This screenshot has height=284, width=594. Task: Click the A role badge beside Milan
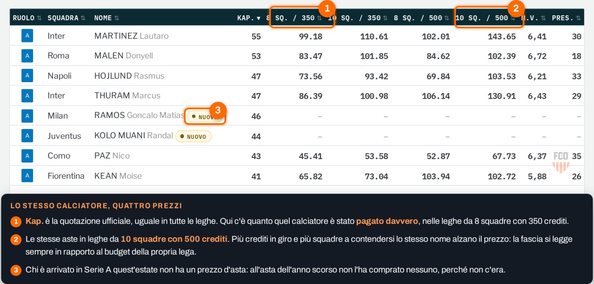click(x=27, y=116)
